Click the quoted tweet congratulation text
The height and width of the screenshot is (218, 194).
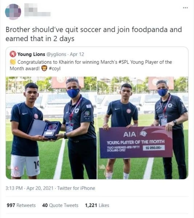tap(91, 65)
